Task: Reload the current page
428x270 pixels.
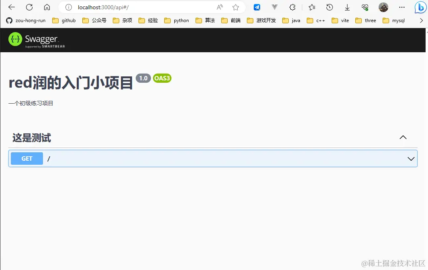Action: coord(29,7)
